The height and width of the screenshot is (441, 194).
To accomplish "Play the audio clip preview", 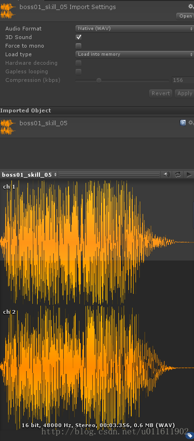I will pyautogui.click(x=189, y=175).
